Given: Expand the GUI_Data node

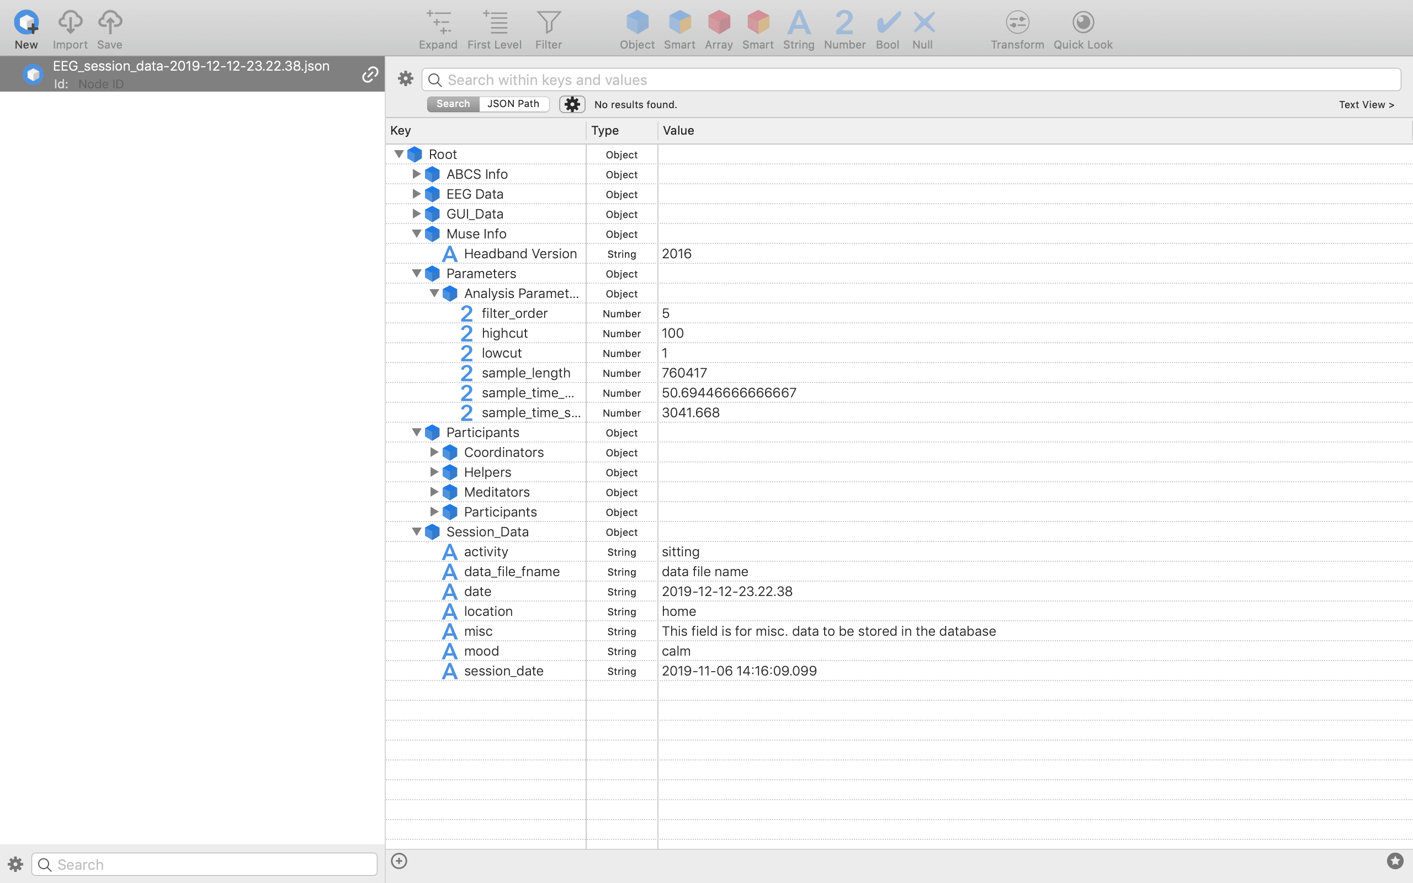Looking at the screenshot, I should (416, 214).
